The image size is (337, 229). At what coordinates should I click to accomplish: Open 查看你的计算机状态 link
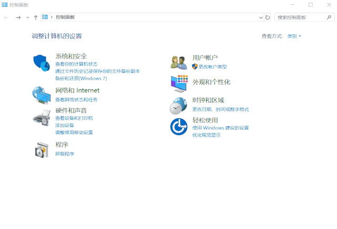click(x=76, y=64)
